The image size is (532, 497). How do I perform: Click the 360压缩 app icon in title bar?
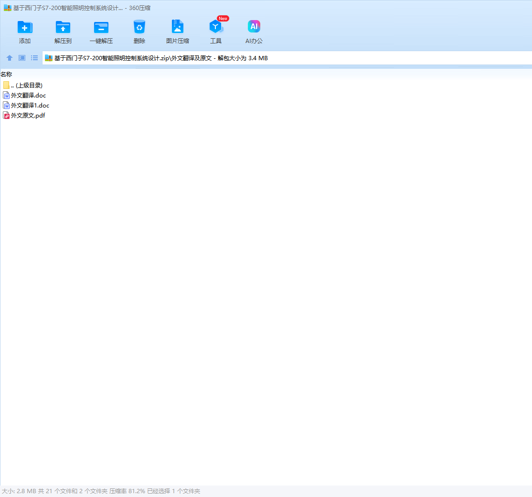click(8, 8)
